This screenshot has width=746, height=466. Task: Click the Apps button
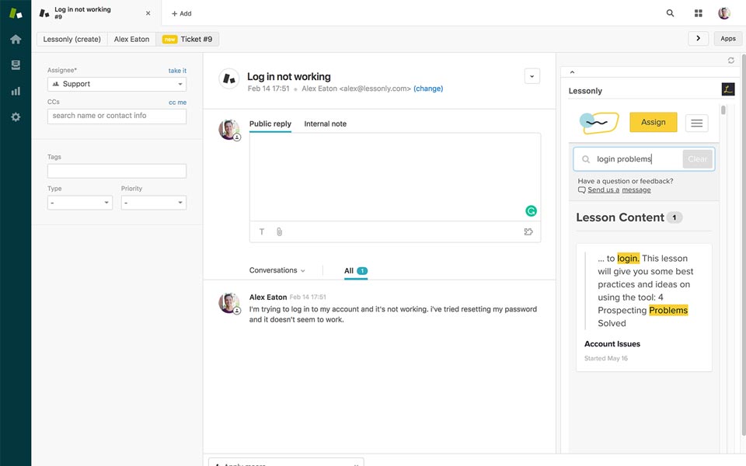click(728, 39)
